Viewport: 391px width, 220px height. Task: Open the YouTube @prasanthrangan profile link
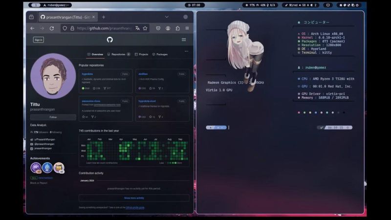point(44,144)
